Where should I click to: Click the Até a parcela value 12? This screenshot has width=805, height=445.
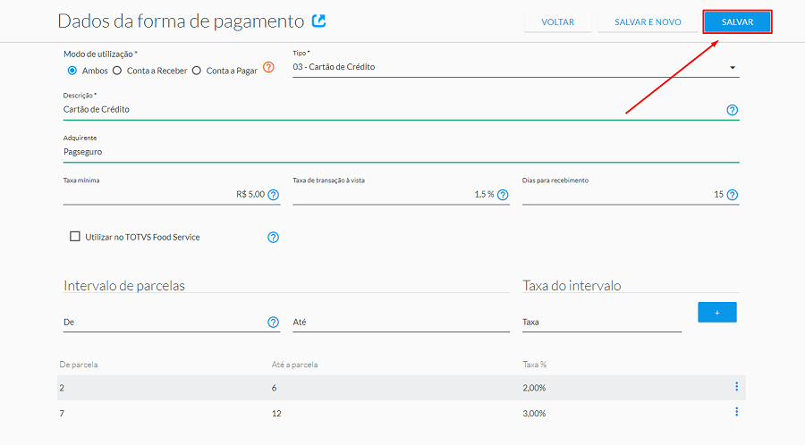(276, 413)
